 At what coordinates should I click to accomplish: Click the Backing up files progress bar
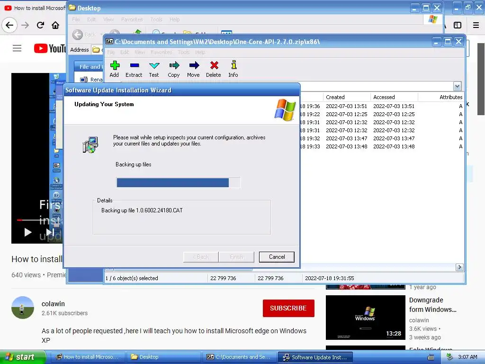pyautogui.click(x=178, y=182)
